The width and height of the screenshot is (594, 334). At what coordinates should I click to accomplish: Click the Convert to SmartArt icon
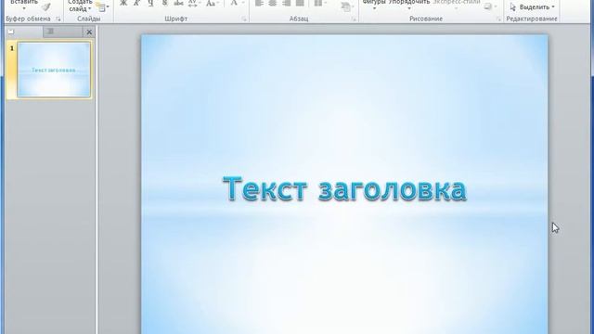click(345, 6)
